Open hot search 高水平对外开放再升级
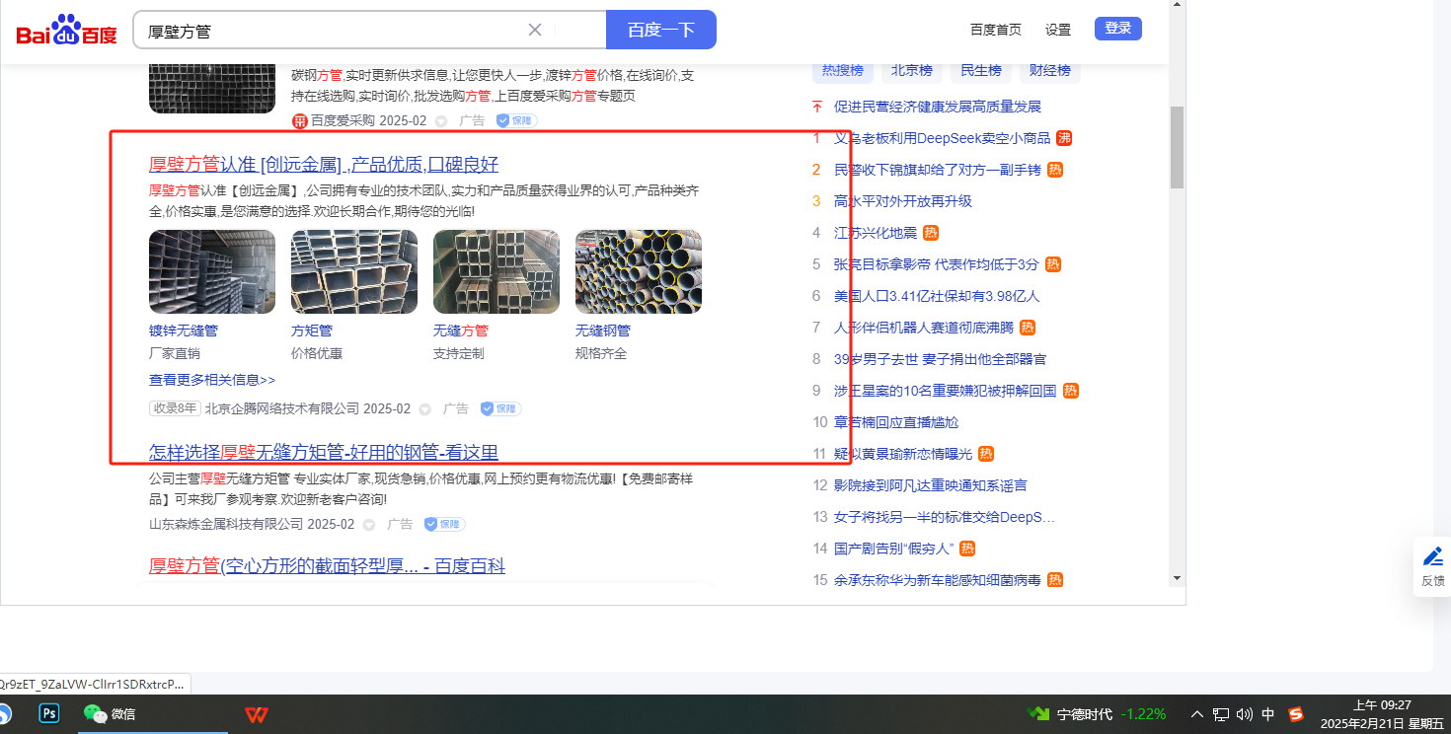This screenshot has width=1451, height=734. click(x=903, y=201)
